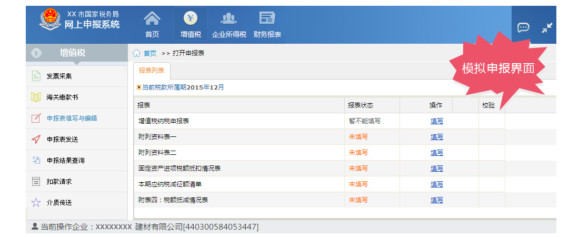Select 扣款请求 in the sidebar
The height and width of the screenshot is (237, 579).
(x=59, y=182)
